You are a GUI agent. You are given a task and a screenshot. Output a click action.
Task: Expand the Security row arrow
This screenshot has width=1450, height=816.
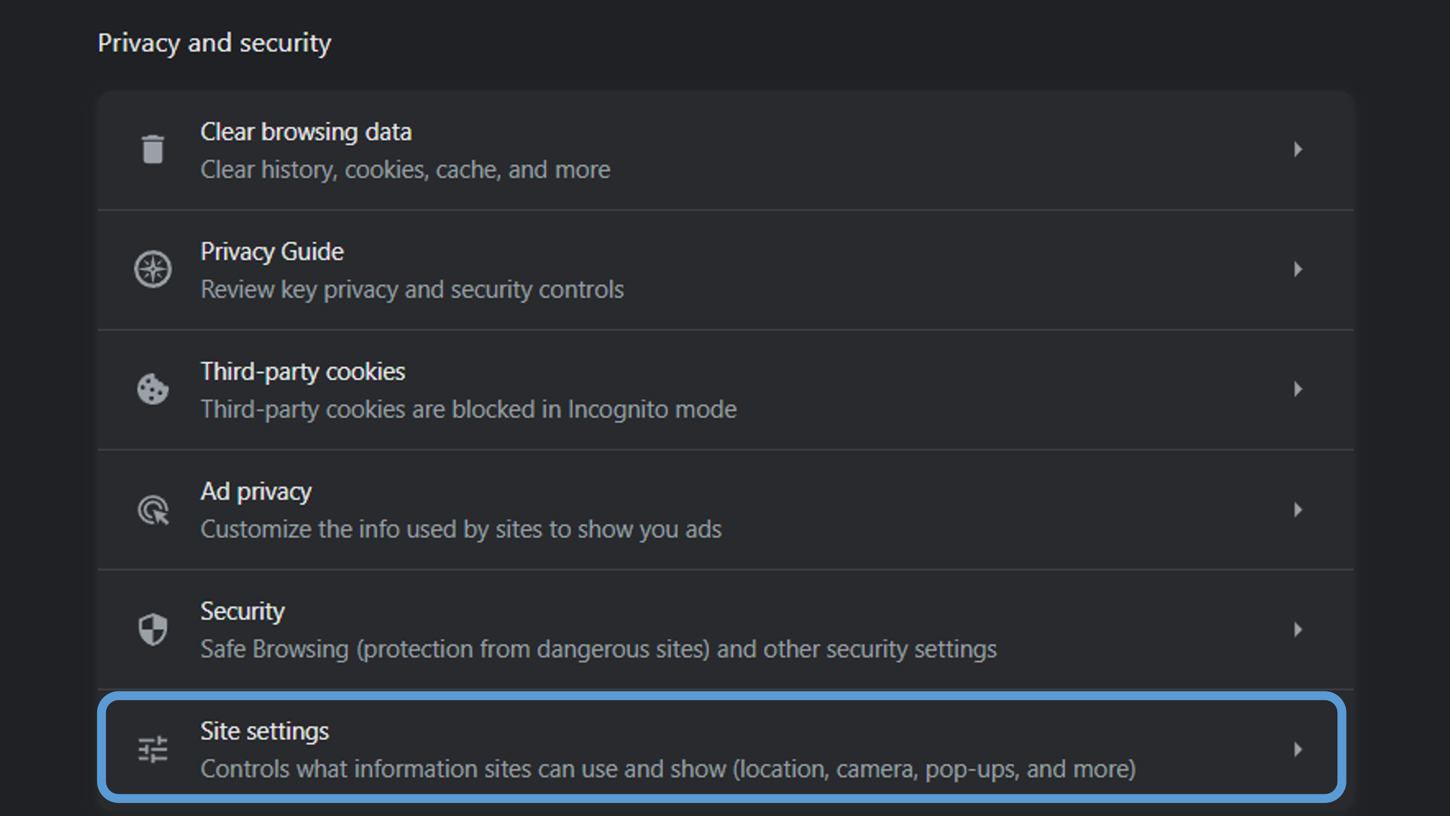tap(1298, 629)
